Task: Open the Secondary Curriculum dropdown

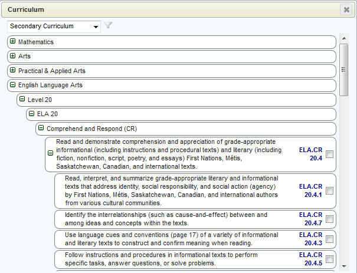Action: click(x=54, y=27)
